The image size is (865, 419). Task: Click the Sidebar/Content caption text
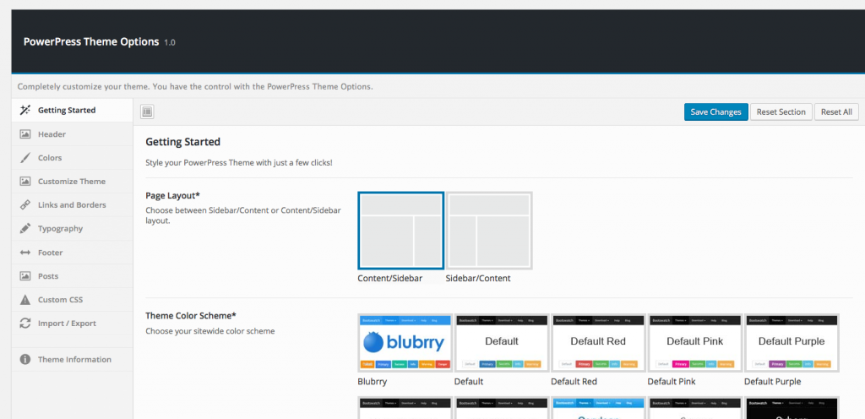tap(478, 279)
